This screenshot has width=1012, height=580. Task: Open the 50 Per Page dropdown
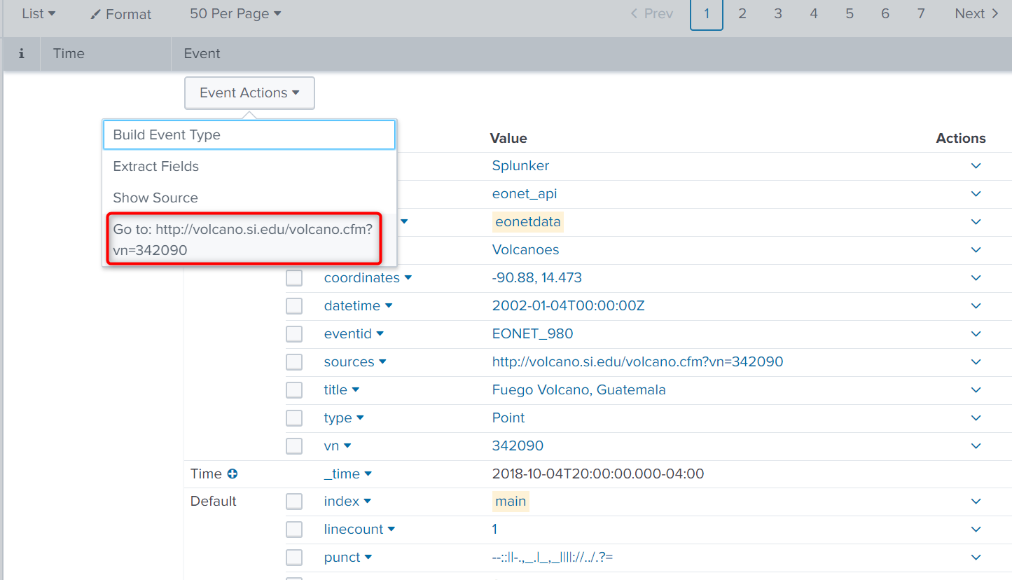pyautogui.click(x=235, y=13)
